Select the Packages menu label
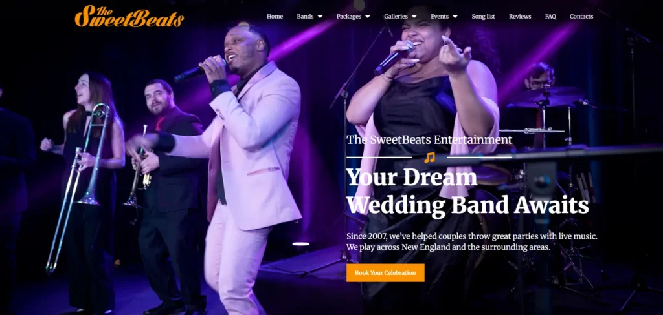 tap(349, 16)
